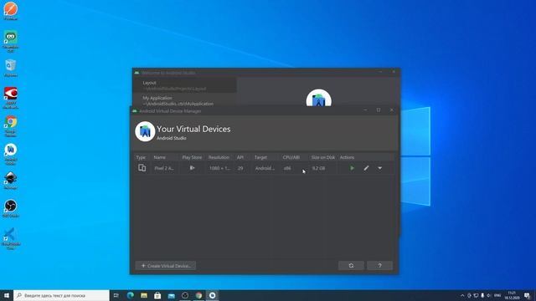Screen dimensions: 536x301
Task: Open the Windows Start menu
Action: click(7, 295)
